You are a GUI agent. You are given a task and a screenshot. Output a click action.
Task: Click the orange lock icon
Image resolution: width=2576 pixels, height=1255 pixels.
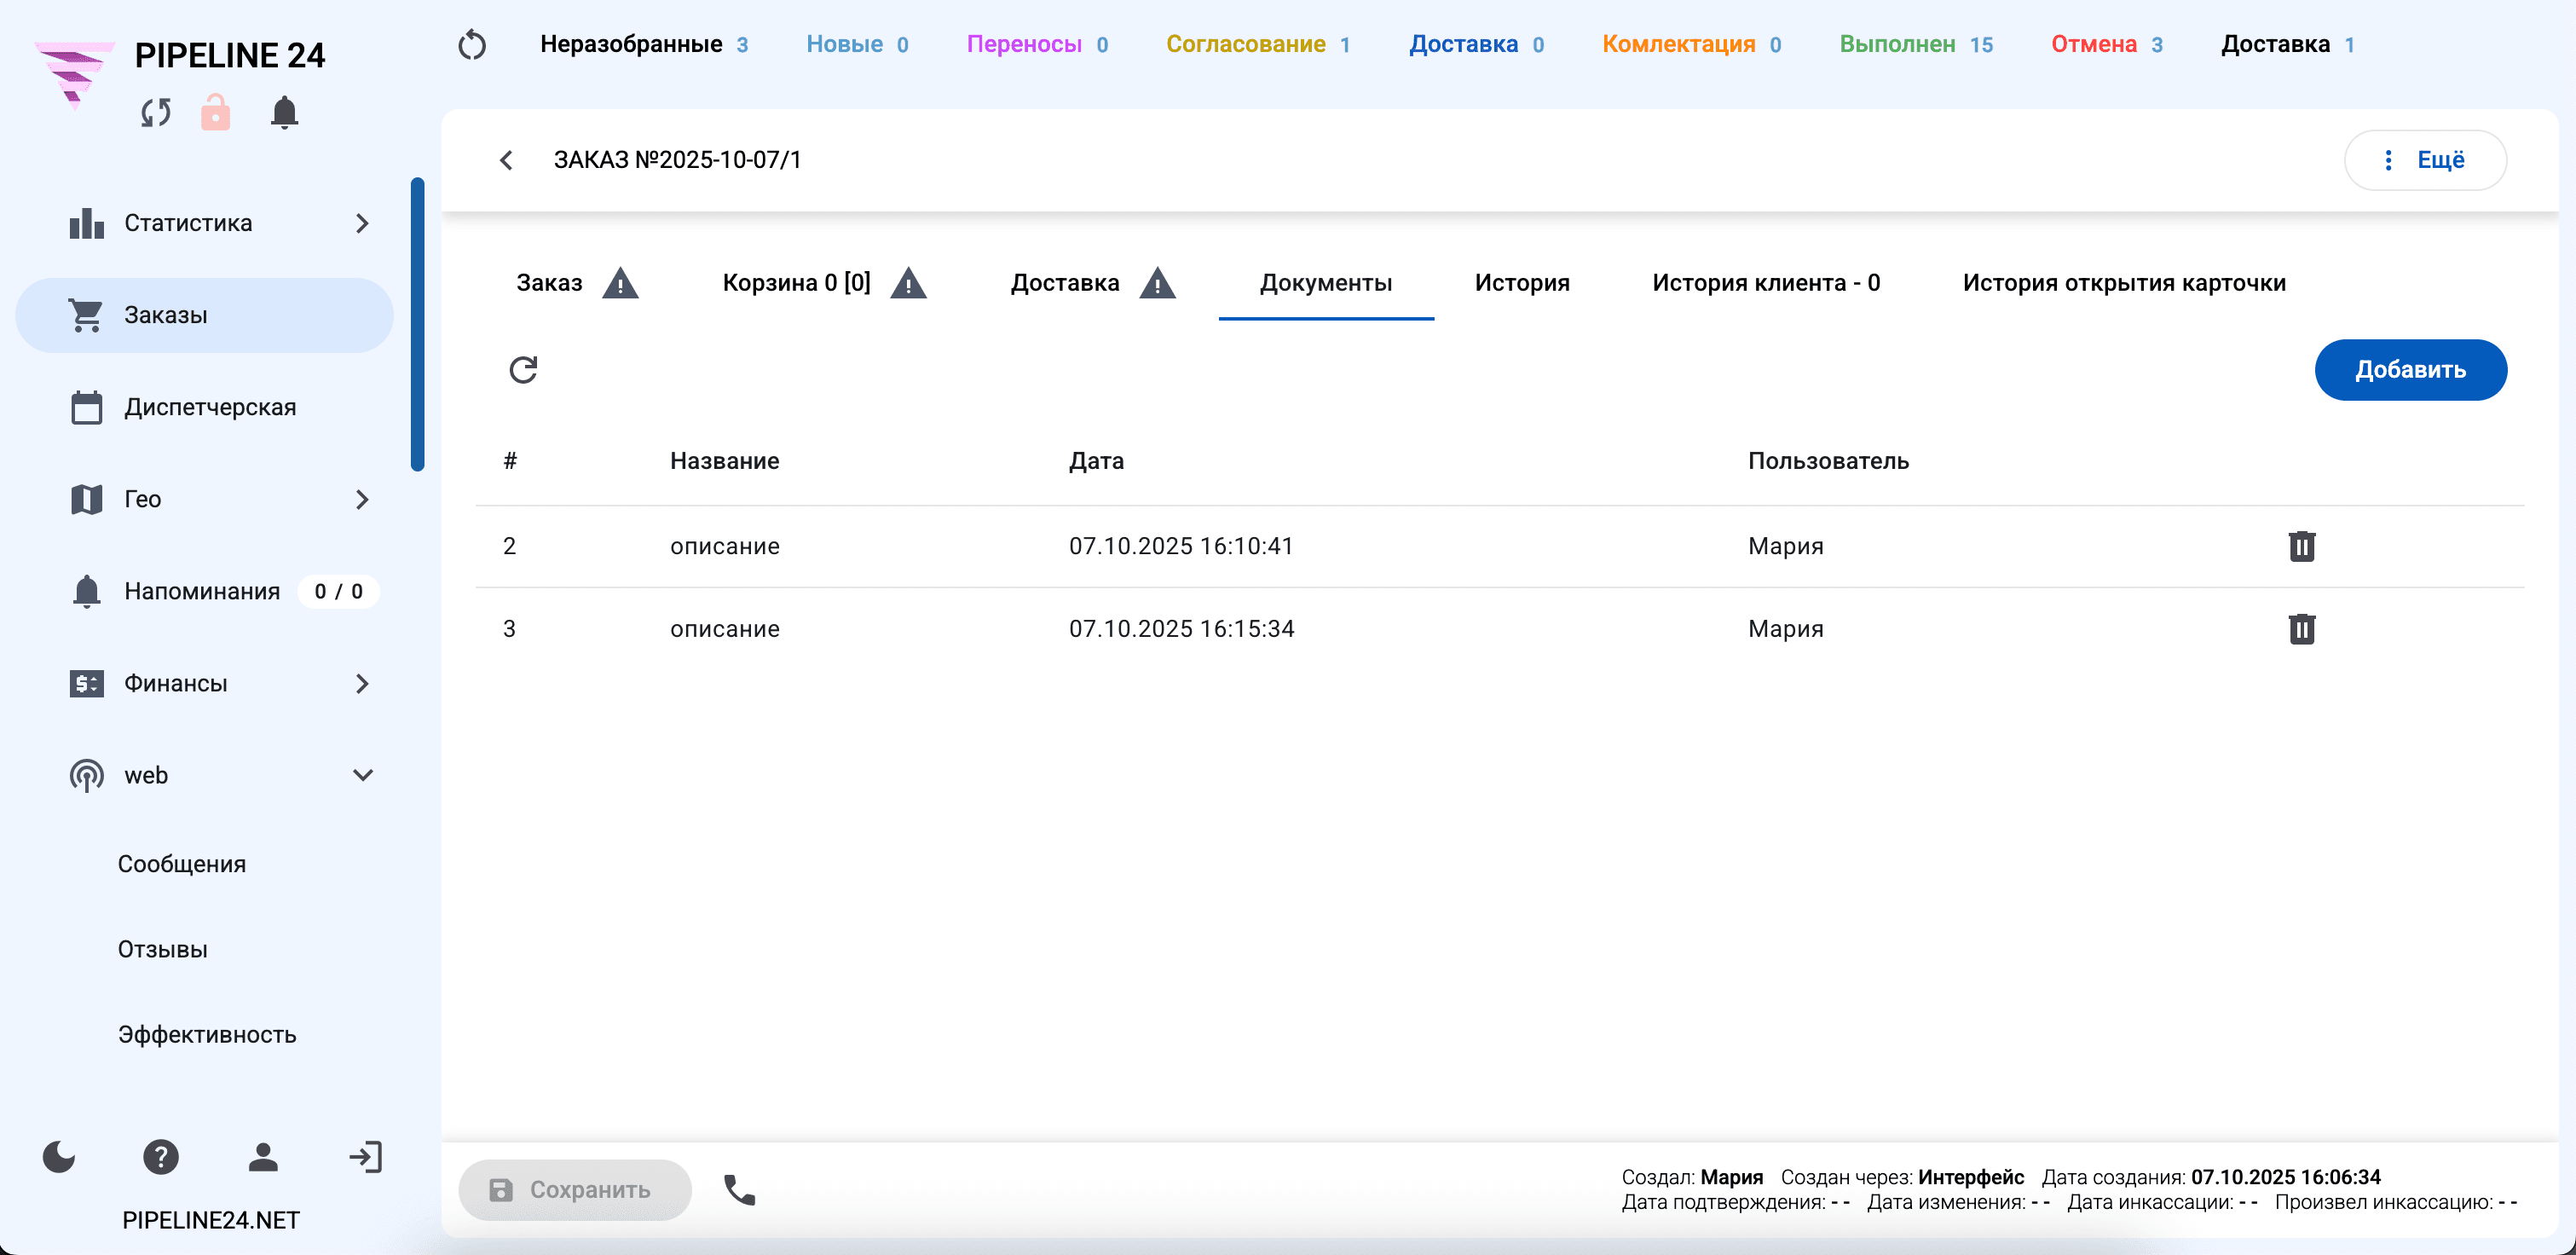215,112
